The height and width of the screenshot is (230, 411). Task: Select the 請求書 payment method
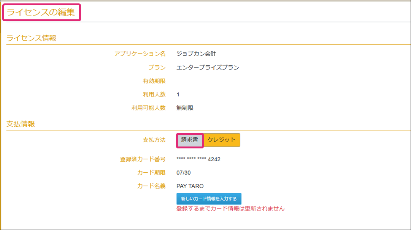(x=190, y=140)
